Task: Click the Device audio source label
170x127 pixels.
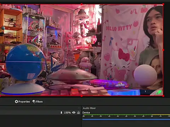Action: point(86,113)
